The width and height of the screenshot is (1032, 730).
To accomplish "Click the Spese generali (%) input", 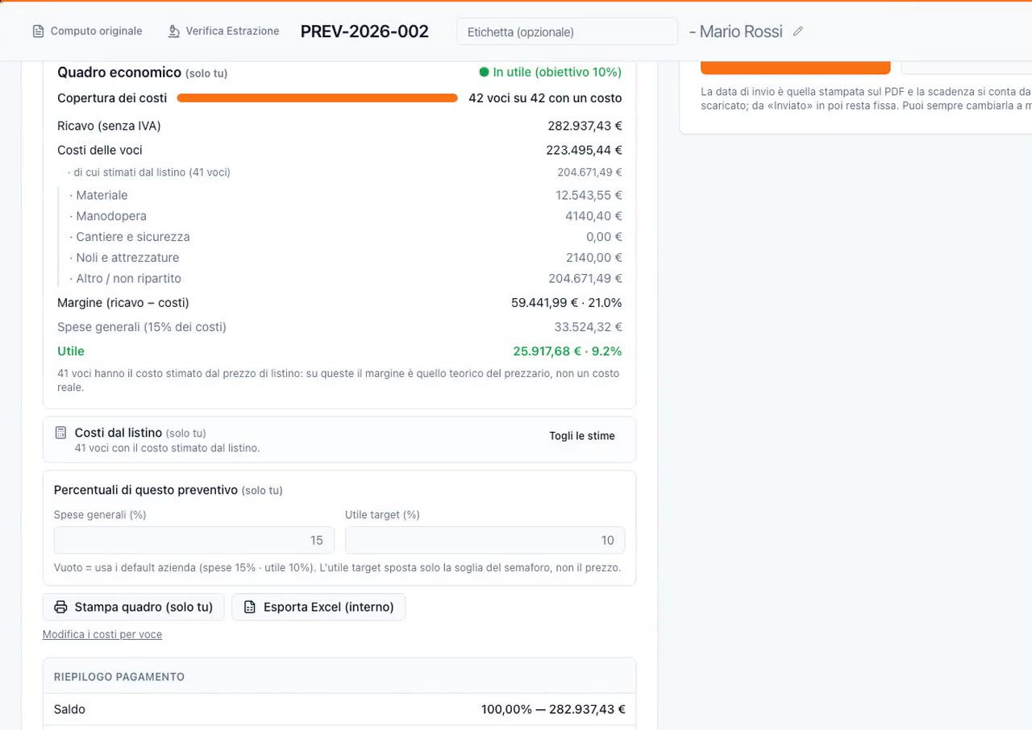I will point(194,540).
